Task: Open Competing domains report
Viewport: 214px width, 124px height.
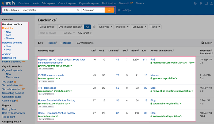Action: [13, 93]
